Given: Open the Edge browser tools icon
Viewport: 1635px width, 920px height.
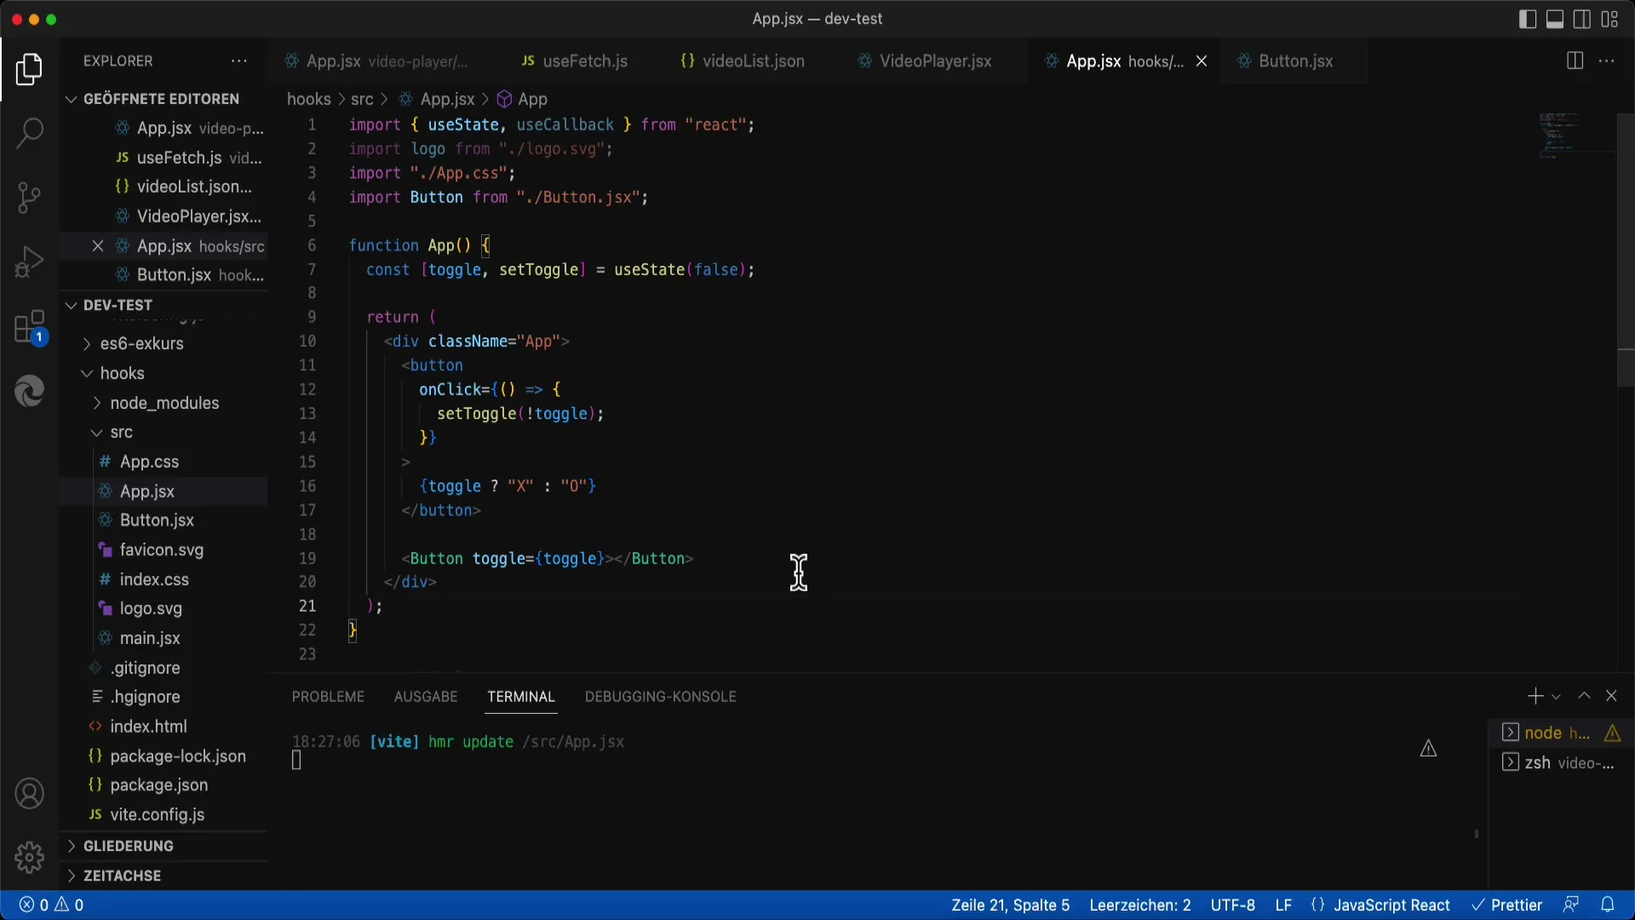Looking at the screenshot, I should click(29, 391).
